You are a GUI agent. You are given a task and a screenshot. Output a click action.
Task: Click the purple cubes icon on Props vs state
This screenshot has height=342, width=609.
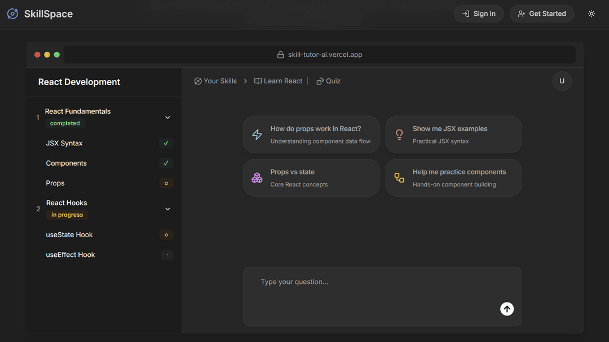click(257, 178)
